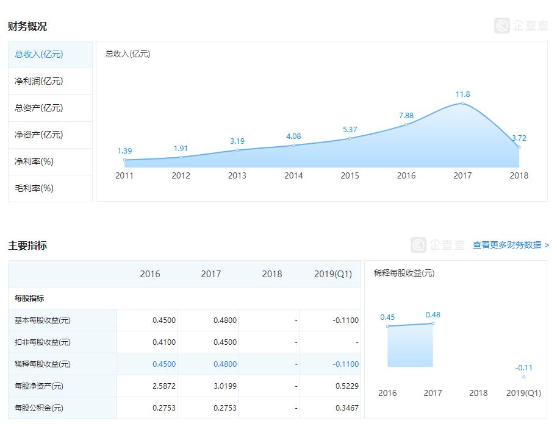Switch to the 净利润(亿元) metric tab
Viewport: 557px width, 424px height.
[38, 81]
